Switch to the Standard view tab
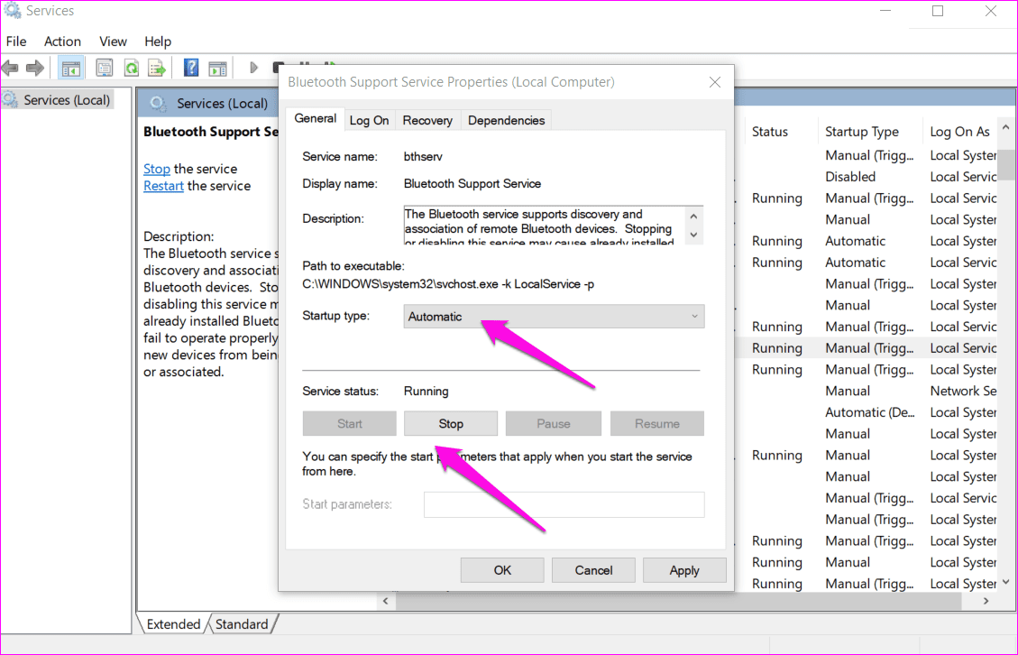This screenshot has width=1018, height=655. [x=242, y=624]
